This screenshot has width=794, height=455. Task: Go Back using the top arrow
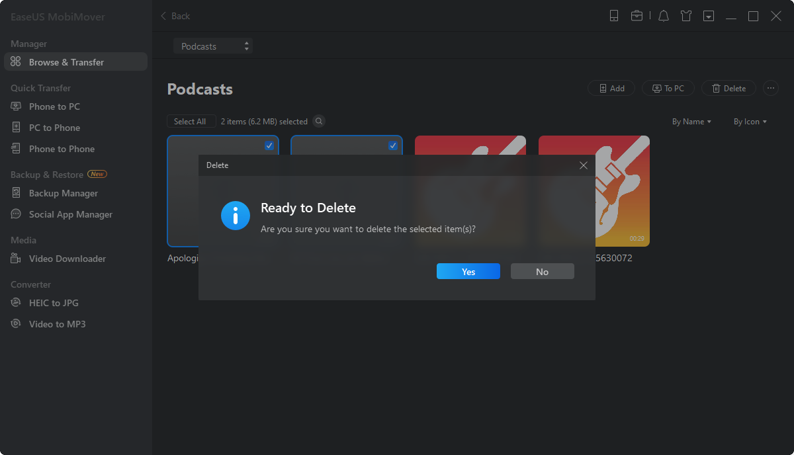pos(175,16)
